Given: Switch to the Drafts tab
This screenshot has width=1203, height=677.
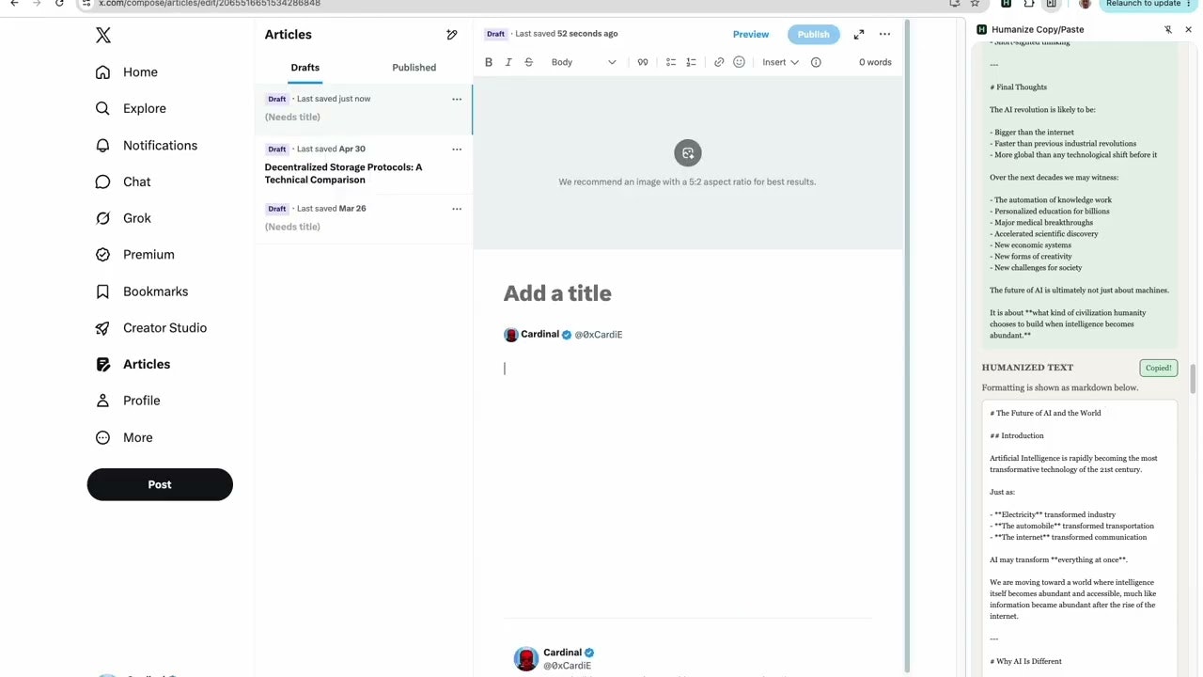Looking at the screenshot, I should [305, 68].
